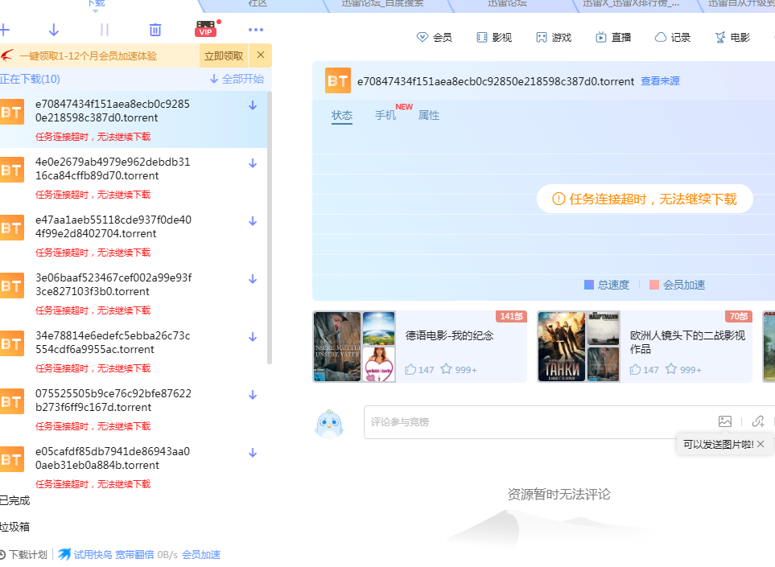
Task: Open the 属性 properties tab
Action: coord(429,115)
